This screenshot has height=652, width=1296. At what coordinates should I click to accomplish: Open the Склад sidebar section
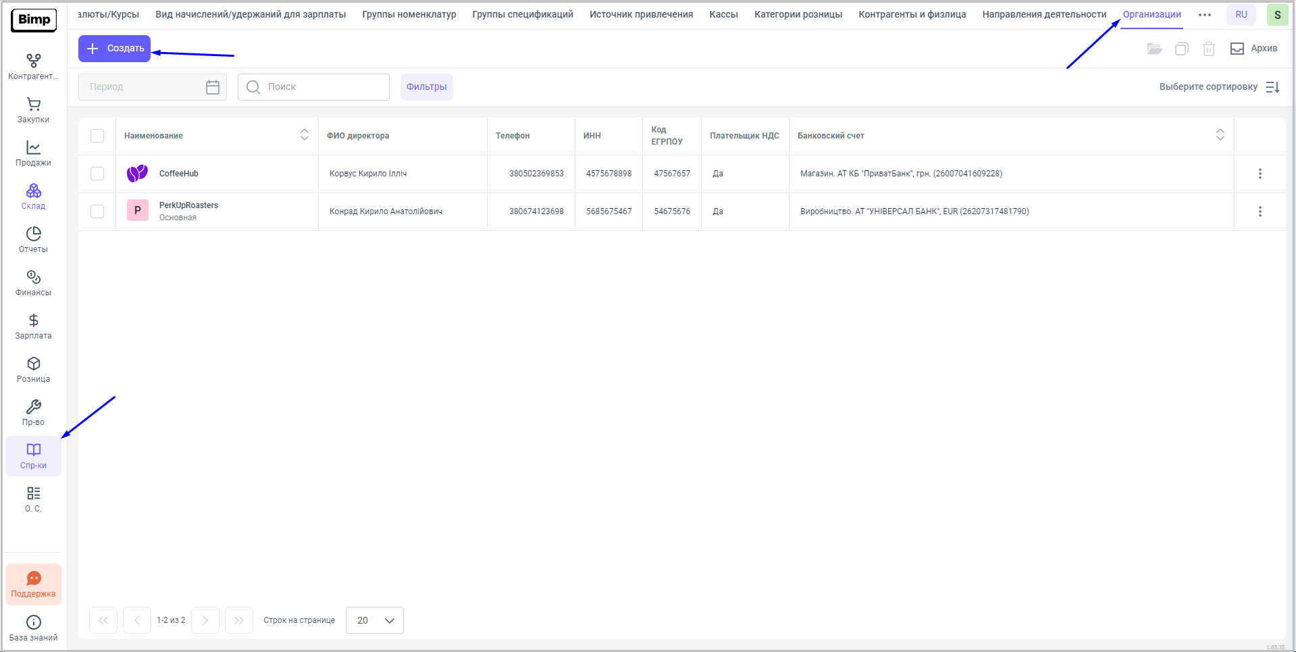[33, 197]
